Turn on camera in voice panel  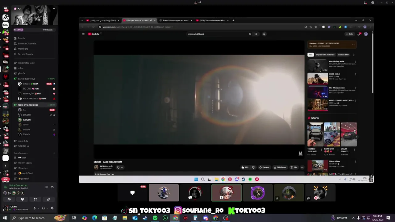click(9, 199)
